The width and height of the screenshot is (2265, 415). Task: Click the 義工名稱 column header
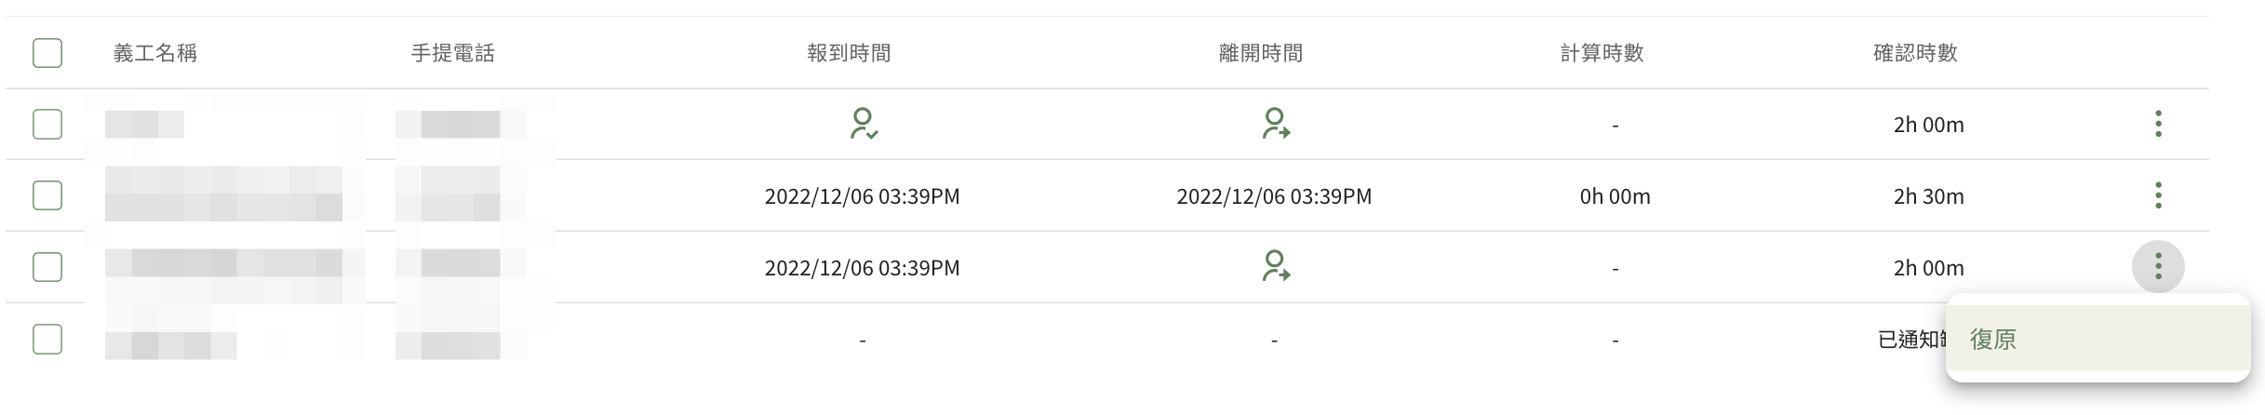click(155, 53)
